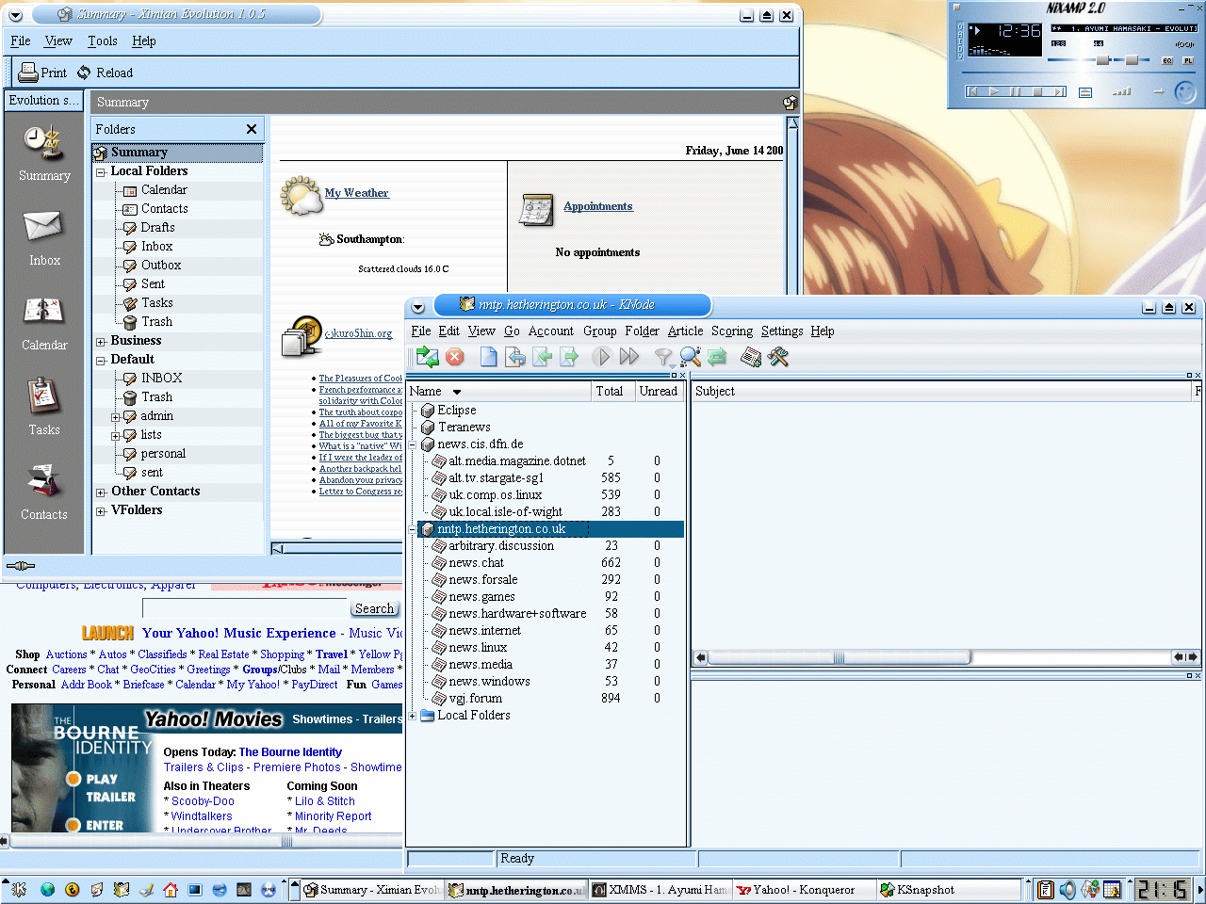Image resolution: width=1206 pixels, height=904 pixels.
Task: Open the Scoring menu in KNode
Action: (731, 331)
